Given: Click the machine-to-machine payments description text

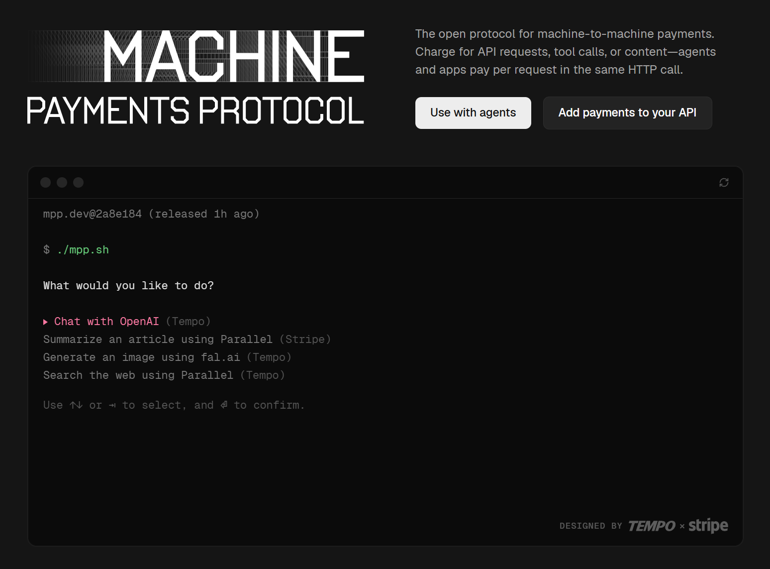Looking at the screenshot, I should point(565,51).
